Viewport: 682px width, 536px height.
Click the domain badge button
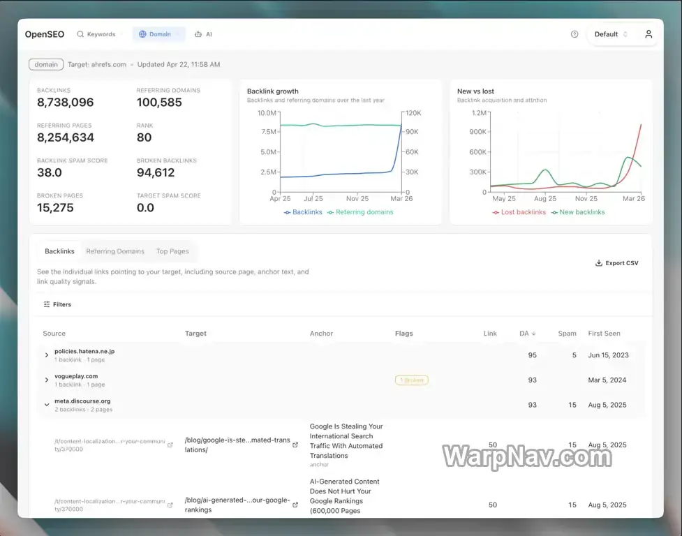[x=46, y=64]
